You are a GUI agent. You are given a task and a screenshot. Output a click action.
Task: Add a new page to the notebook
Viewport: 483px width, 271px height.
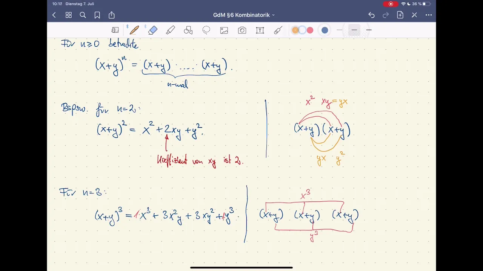400,15
